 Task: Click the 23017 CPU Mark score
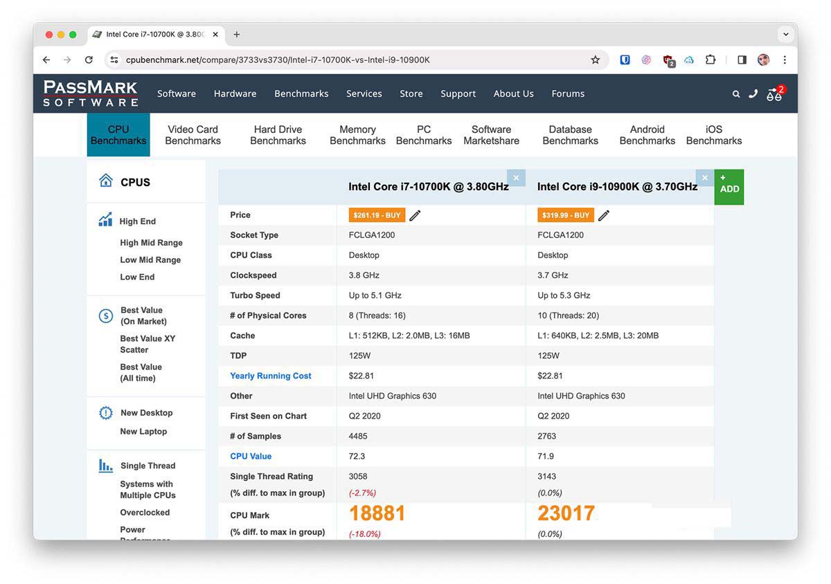tap(566, 513)
